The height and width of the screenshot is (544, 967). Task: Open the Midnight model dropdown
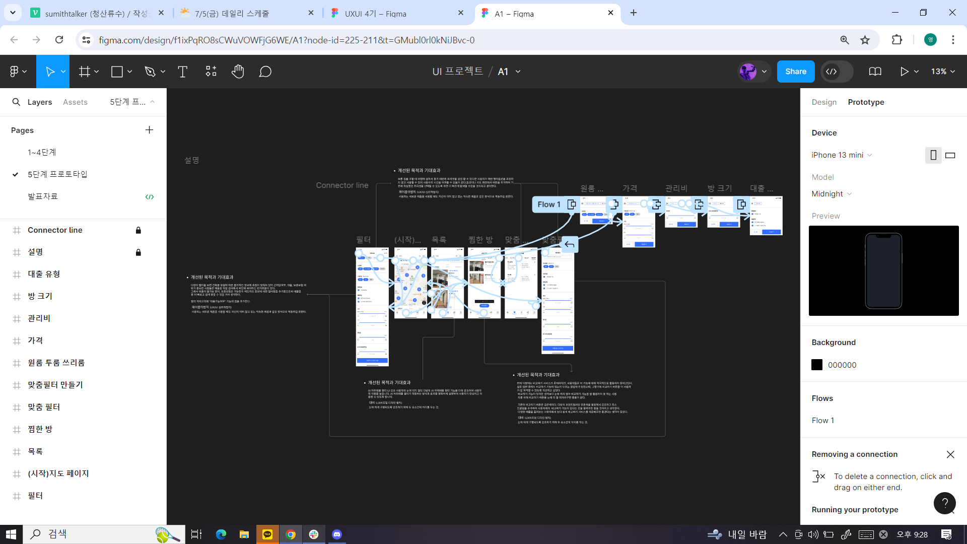[x=832, y=194]
